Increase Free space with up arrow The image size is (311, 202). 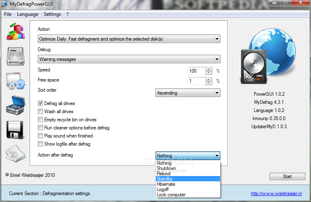pos(208,79)
